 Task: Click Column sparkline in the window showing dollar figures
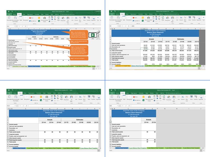[x=181, y=18]
